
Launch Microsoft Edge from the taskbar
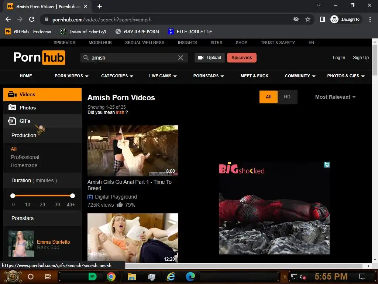[x=190, y=277]
